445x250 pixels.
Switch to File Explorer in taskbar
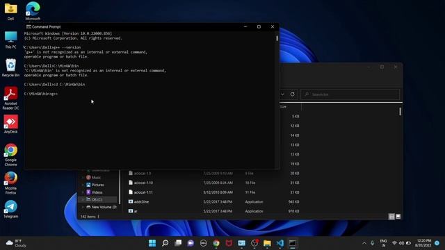tap(267, 243)
